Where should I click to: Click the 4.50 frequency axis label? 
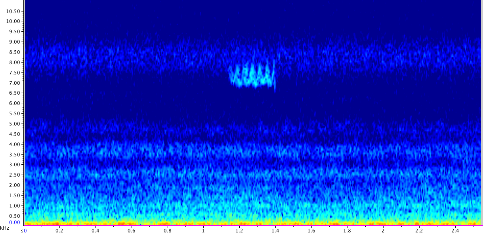coord(15,134)
